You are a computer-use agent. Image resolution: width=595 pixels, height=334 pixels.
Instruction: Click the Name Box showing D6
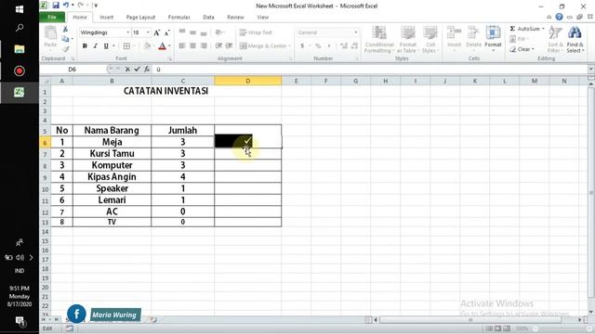[x=73, y=70]
